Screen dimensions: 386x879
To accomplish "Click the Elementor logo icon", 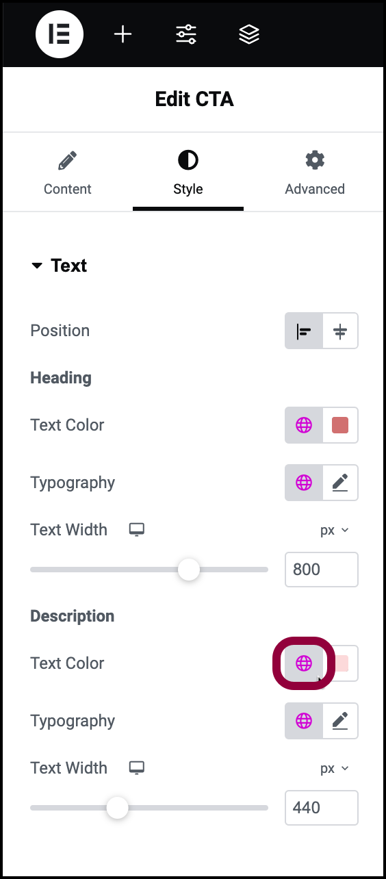I will click(x=60, y=34).
